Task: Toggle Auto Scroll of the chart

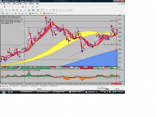Action: (21, 10)
